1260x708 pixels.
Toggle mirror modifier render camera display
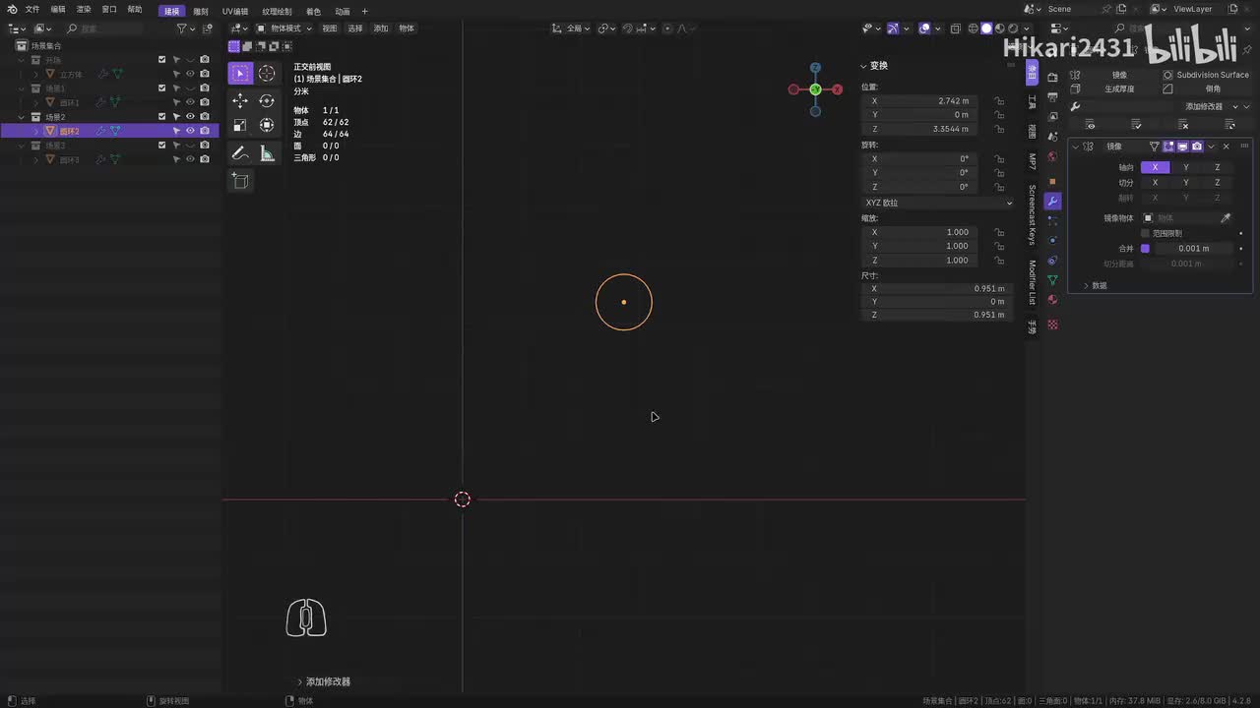1197,147
